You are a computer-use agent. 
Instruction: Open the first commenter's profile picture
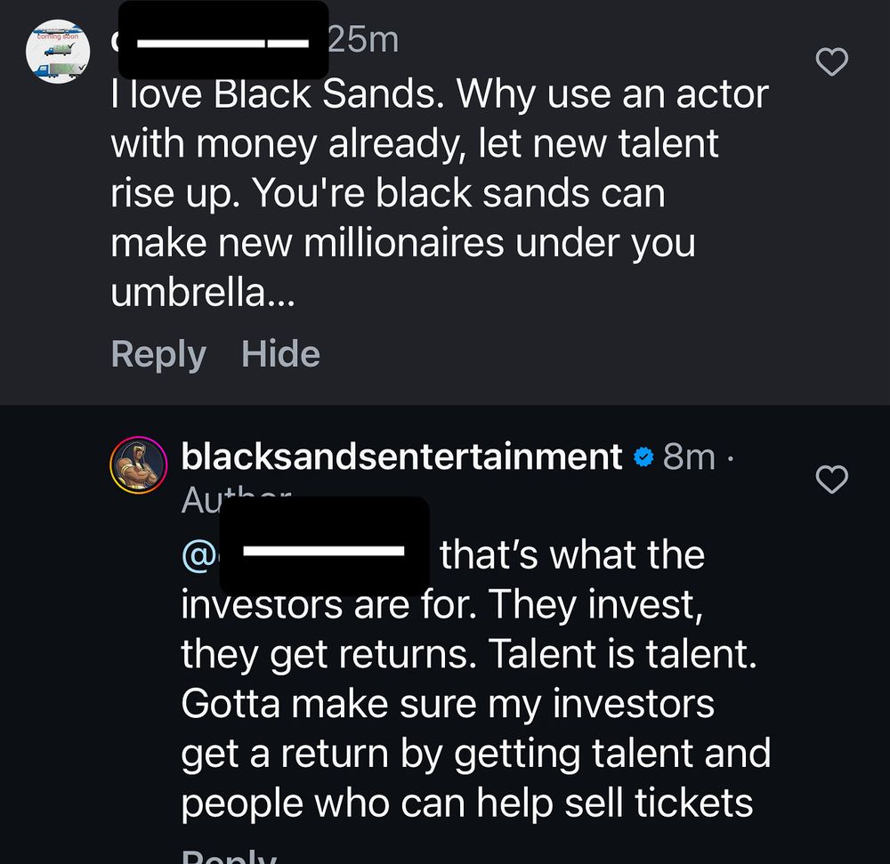[58, 52]
